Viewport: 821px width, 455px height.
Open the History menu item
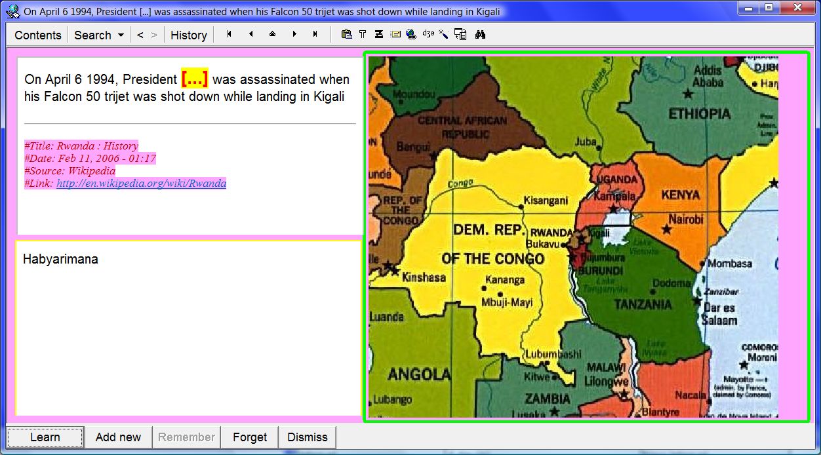188,35
